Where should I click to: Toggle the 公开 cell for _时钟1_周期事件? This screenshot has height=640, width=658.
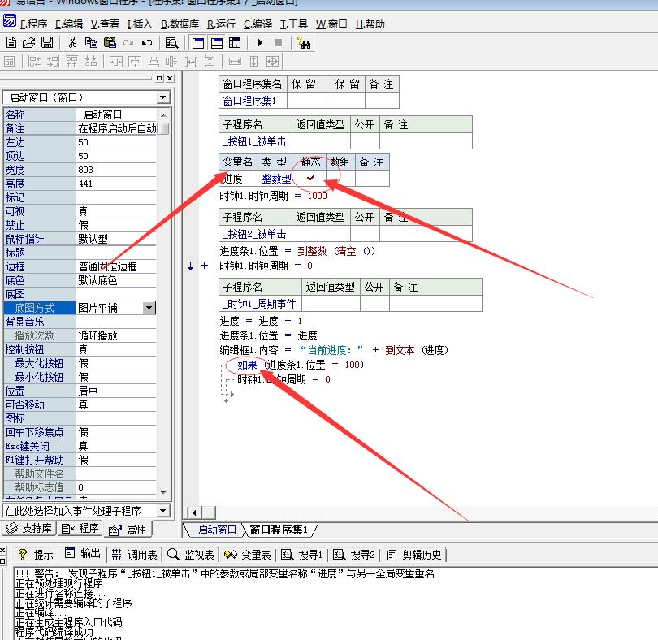(x=374, y=304)
